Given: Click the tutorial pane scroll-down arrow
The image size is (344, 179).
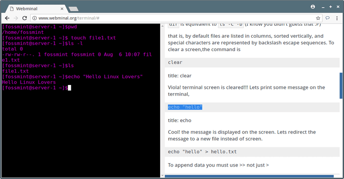Looking at the screenshot, I should pos(162,176).
